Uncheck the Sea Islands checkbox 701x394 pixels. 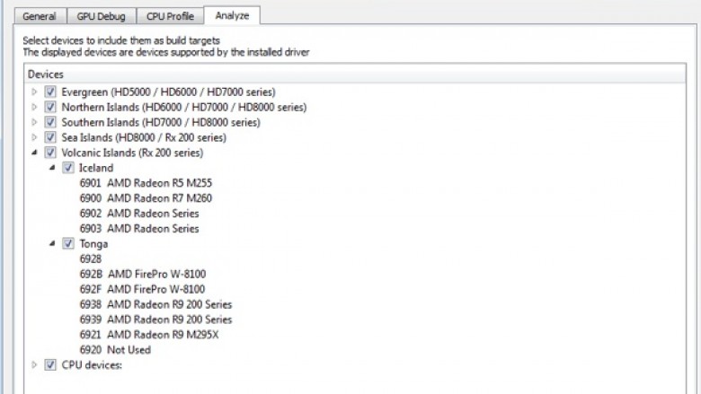(x=50, y=137)
